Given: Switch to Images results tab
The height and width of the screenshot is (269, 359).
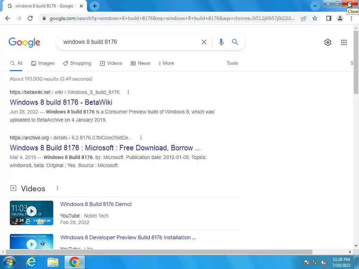Looking at the screenshot, I should click(x=43, y=63).
